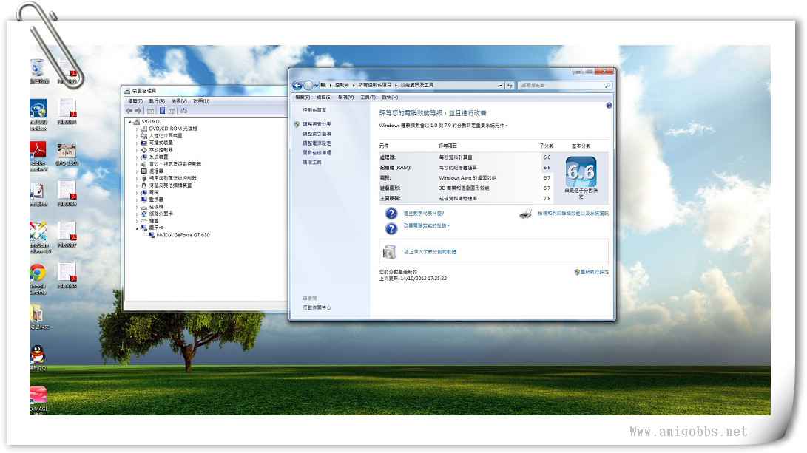807x453 pixels.
Task: Click 重新執行評定 re-run assessment link
Action: pos(594,272)
